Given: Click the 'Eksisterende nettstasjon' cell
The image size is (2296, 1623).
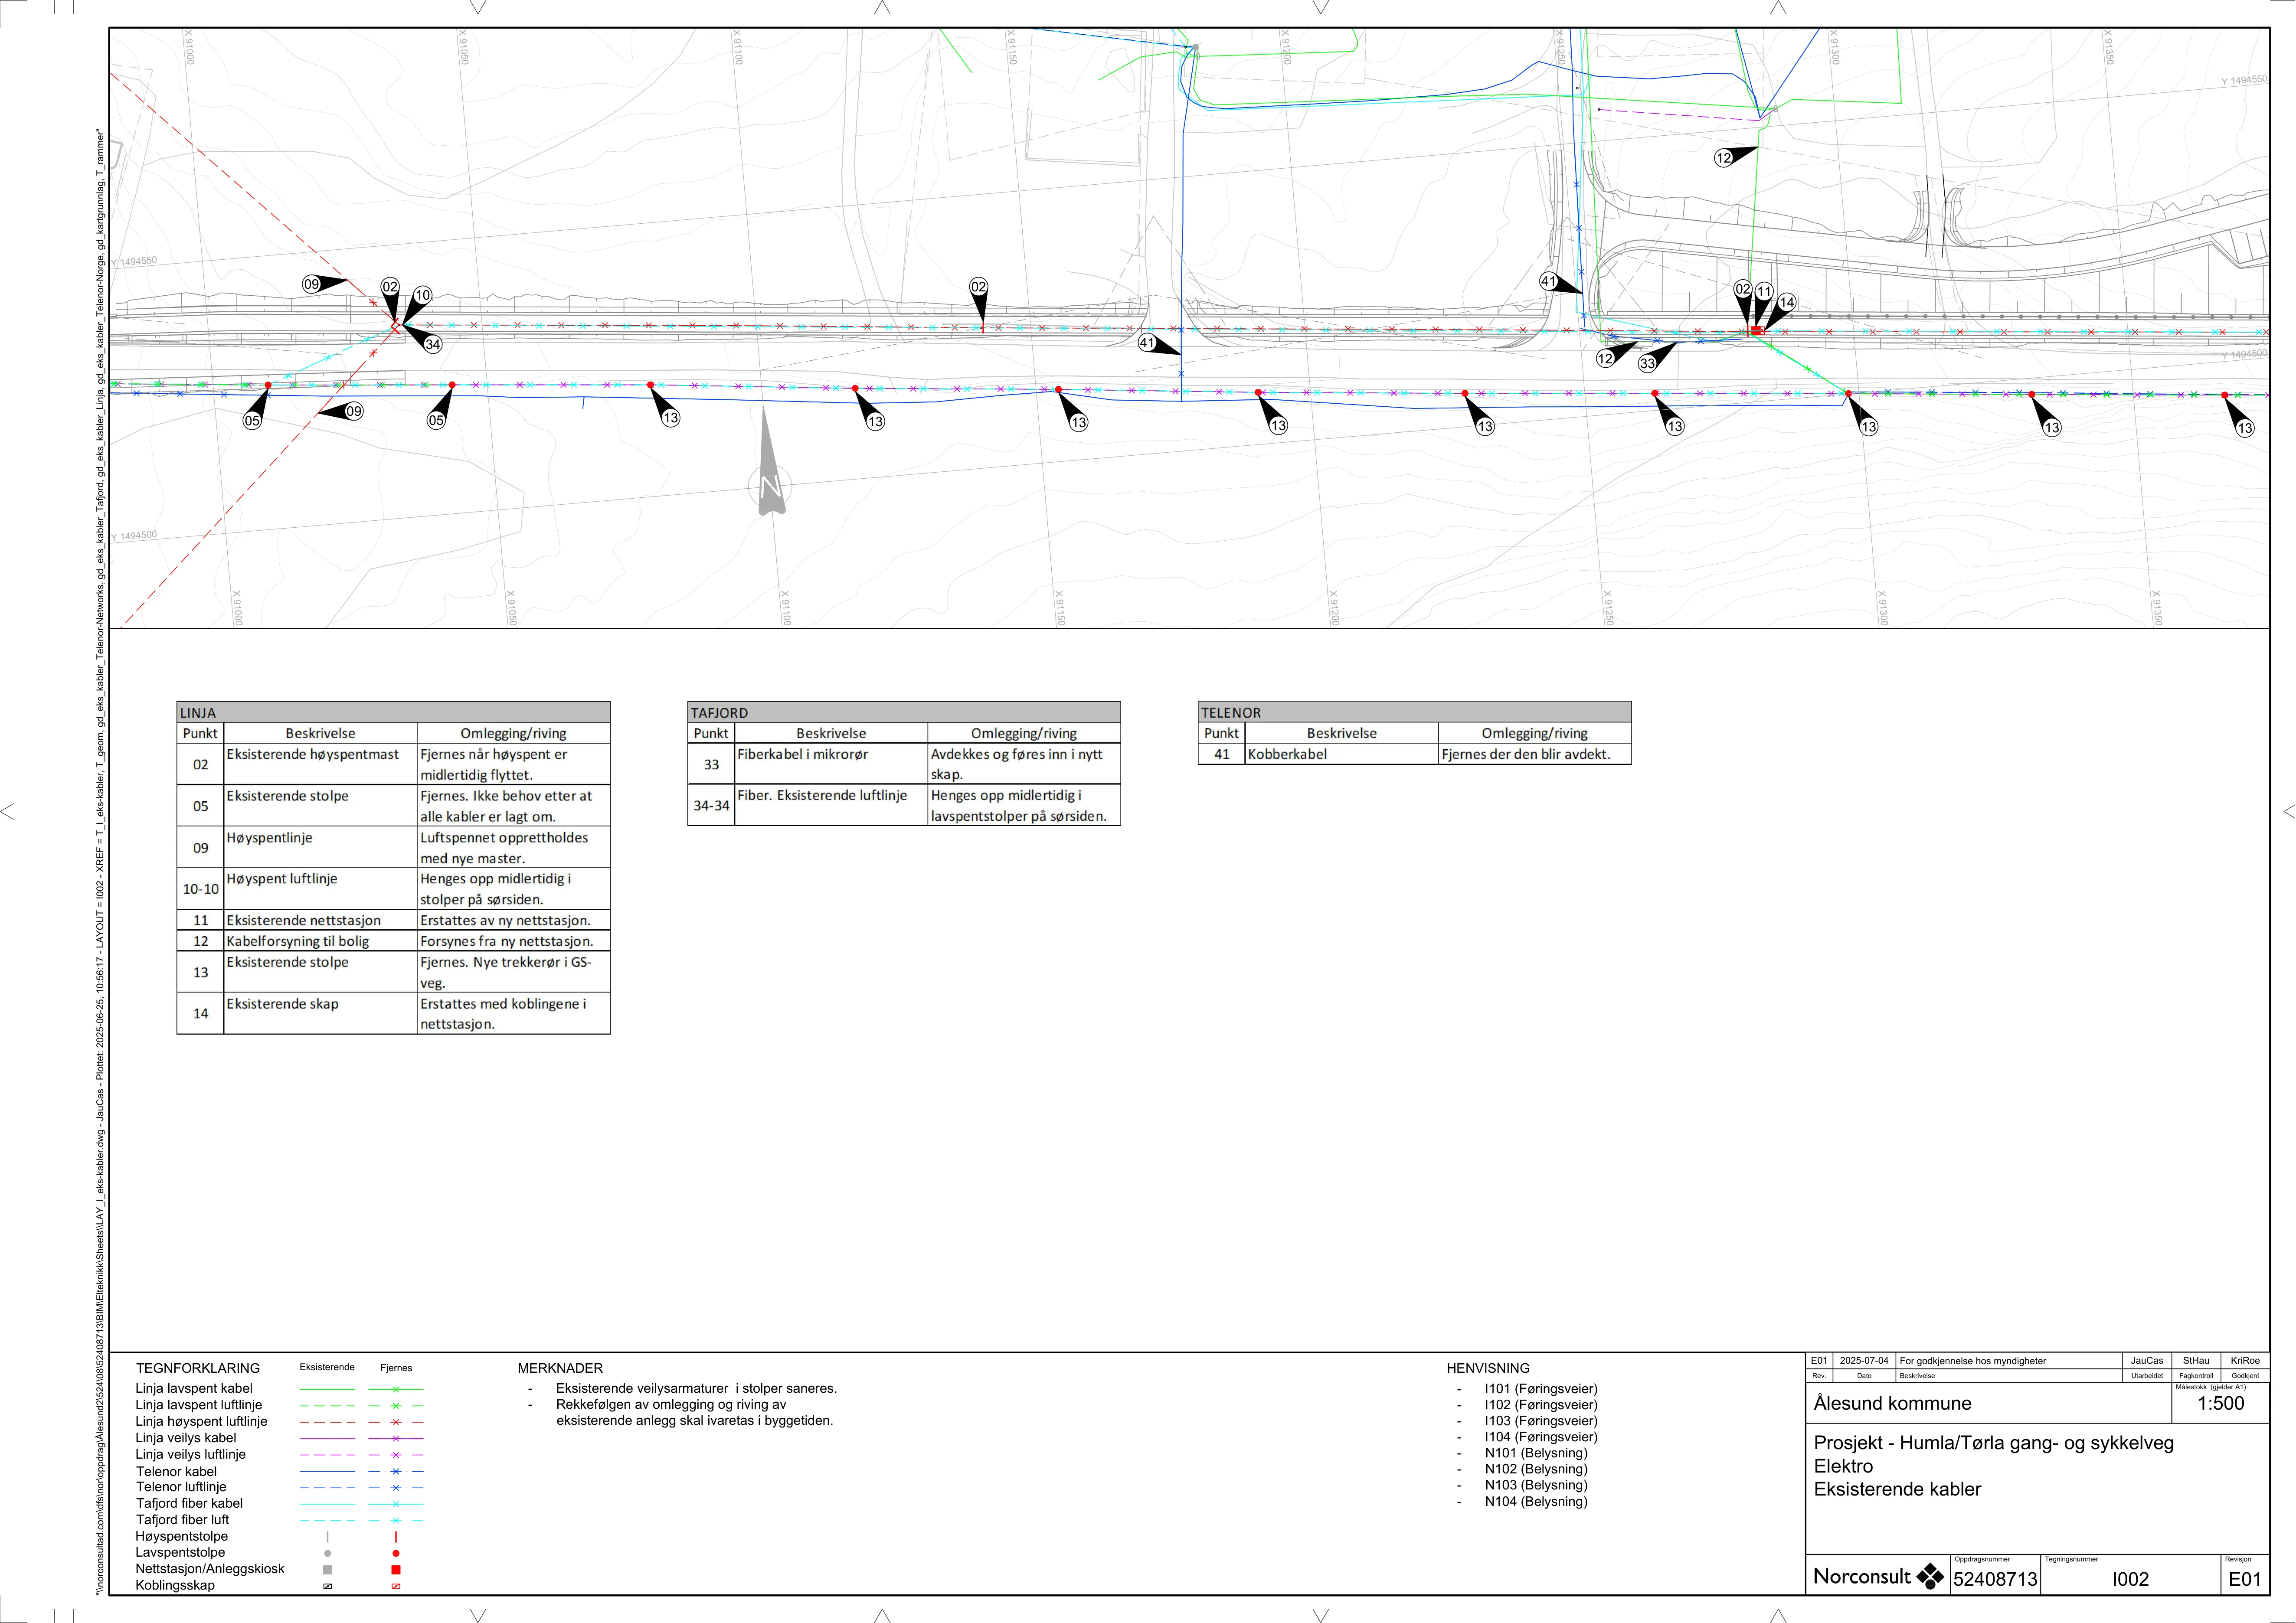Looking at the screenshot, I should [320, 920].
